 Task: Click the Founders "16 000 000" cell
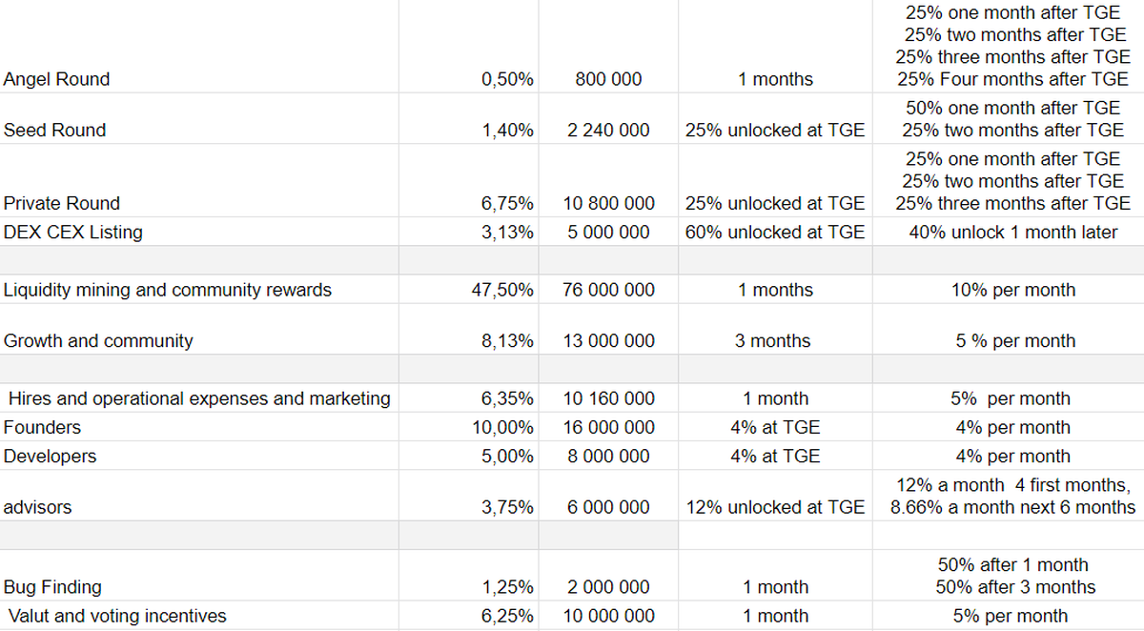tap(608, 427)
